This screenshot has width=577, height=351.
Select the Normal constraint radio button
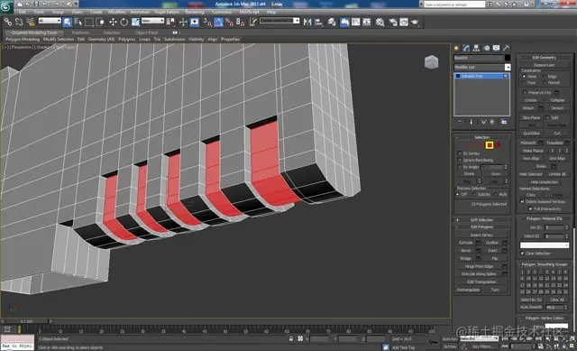tap(545, 82)
